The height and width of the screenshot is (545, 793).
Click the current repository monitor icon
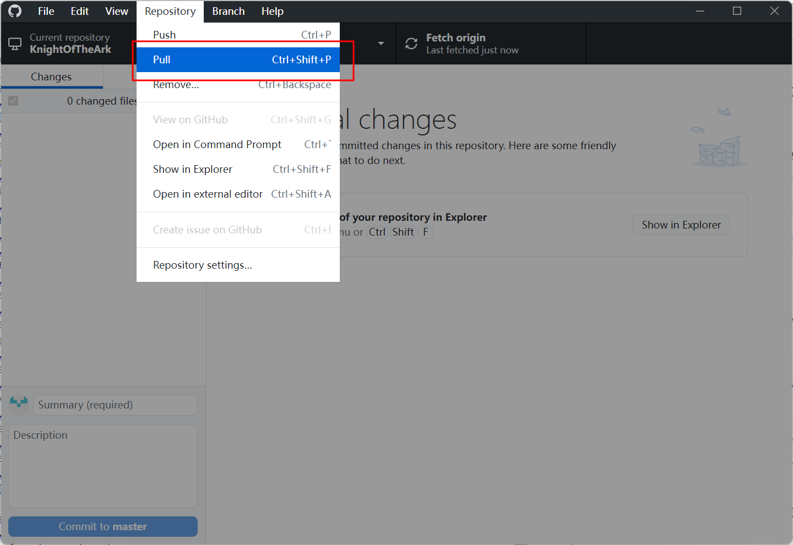click(15, 44)
